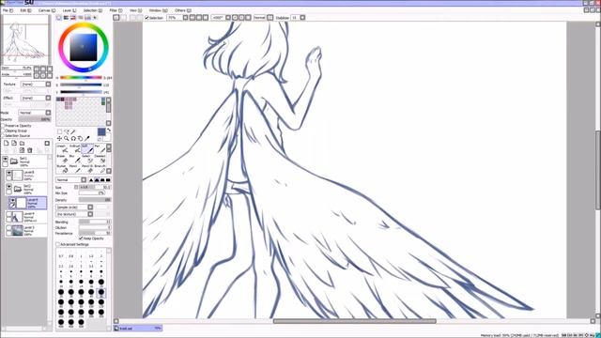Image resolution: width=601 pixels, height=338 pixels.
Task: Swap foreground and background colors
Action: tap(109, 131)
